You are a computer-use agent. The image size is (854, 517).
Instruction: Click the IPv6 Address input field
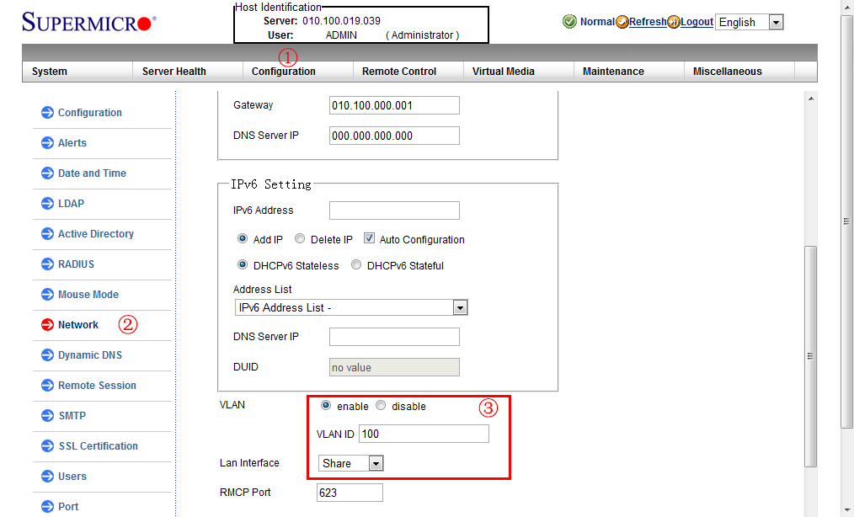[x=394, y=211]
